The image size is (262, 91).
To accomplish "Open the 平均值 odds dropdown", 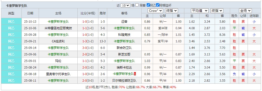I will (200, 11).
